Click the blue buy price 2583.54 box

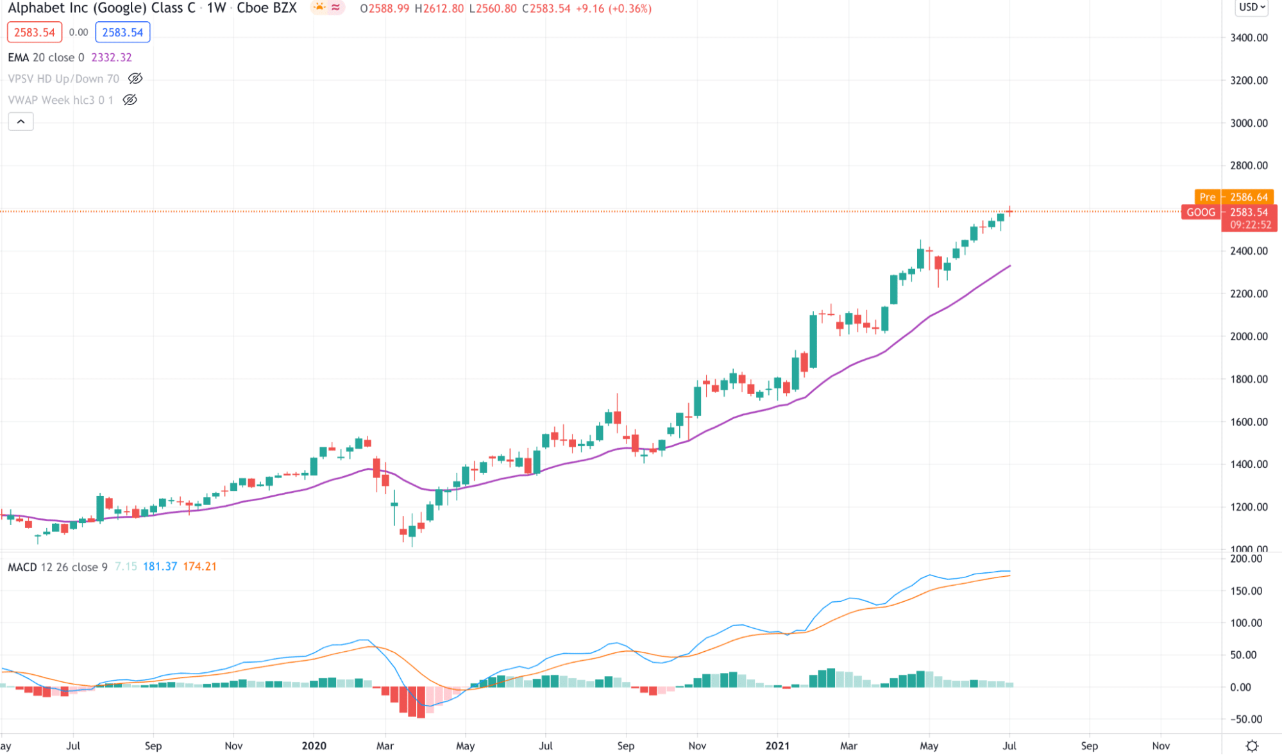click(122, 32)
